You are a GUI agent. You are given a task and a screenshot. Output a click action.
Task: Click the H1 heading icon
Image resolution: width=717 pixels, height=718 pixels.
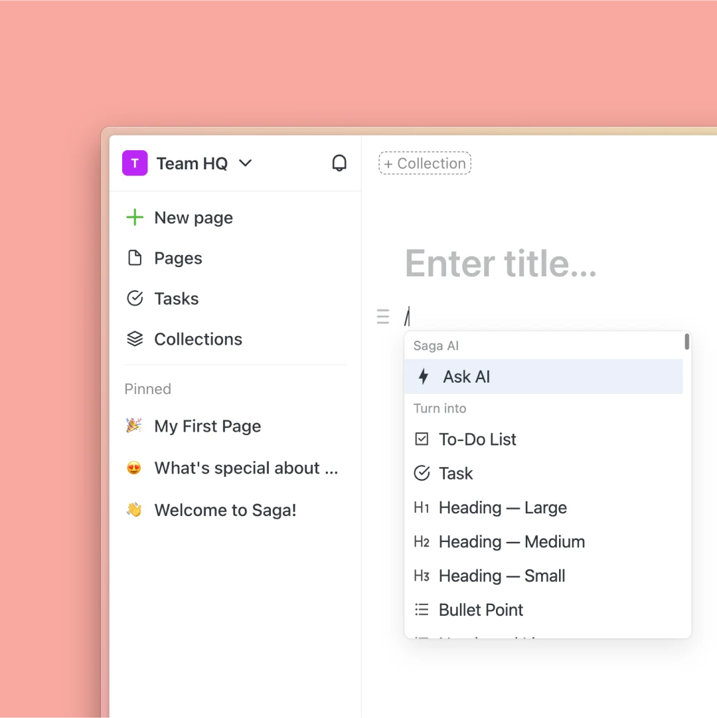point(422,507)
